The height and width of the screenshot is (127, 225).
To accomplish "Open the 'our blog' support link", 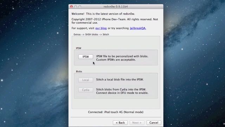I will (x=101, y=28).
